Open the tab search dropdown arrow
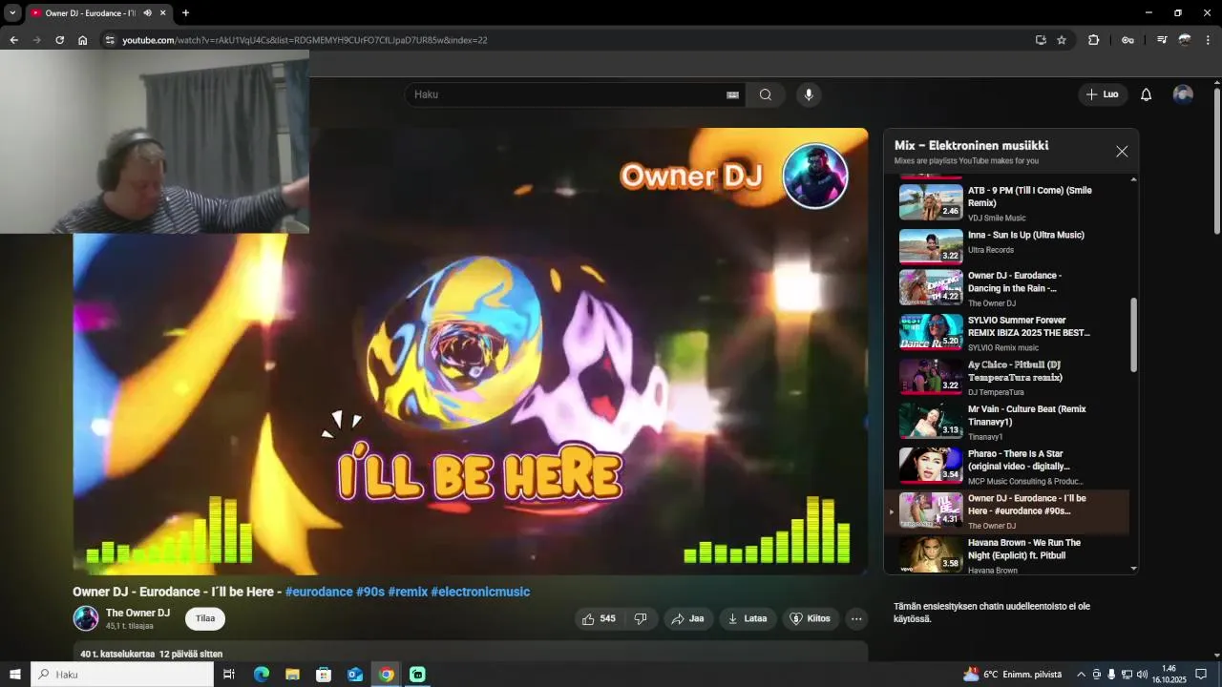The width and height of the screenshot is (1222, 687). click(x=12, y=13)
